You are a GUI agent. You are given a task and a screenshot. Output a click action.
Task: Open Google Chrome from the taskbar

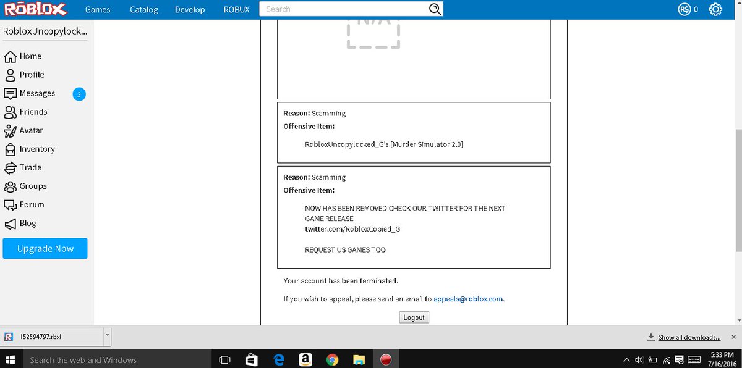tap(332, 359)
